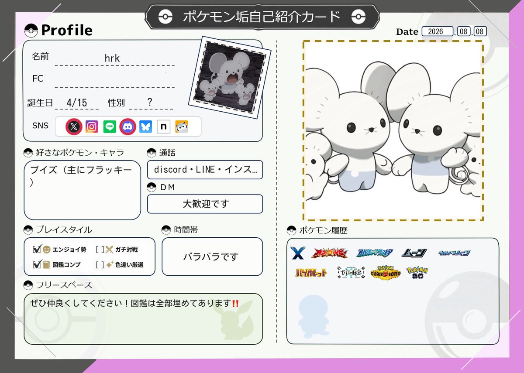The width and height of the screenshot is (524, 373).
Task: Select the アルファサファイア game logo
Action: pos(375,253)
